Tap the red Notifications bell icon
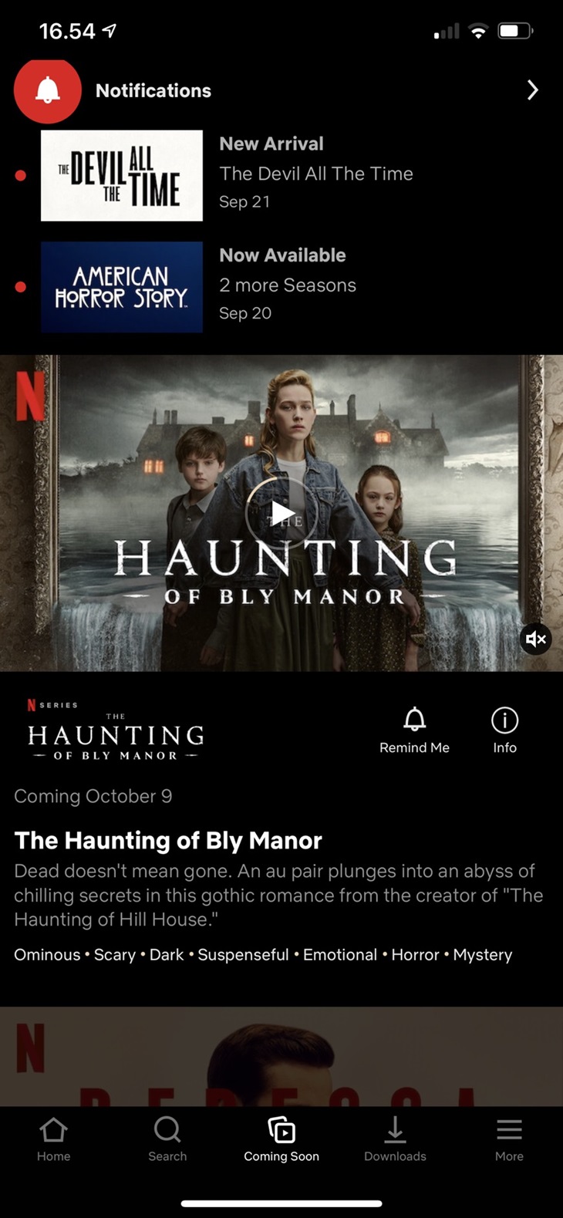 (x=48, y=90)
